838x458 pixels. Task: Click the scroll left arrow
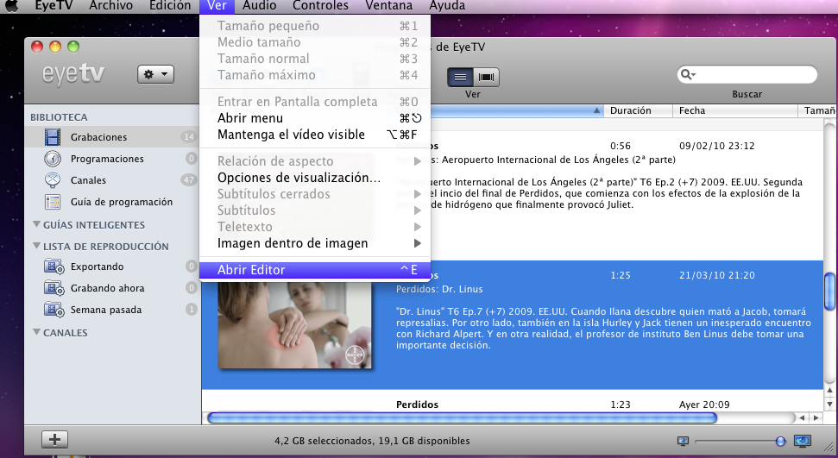803,418
